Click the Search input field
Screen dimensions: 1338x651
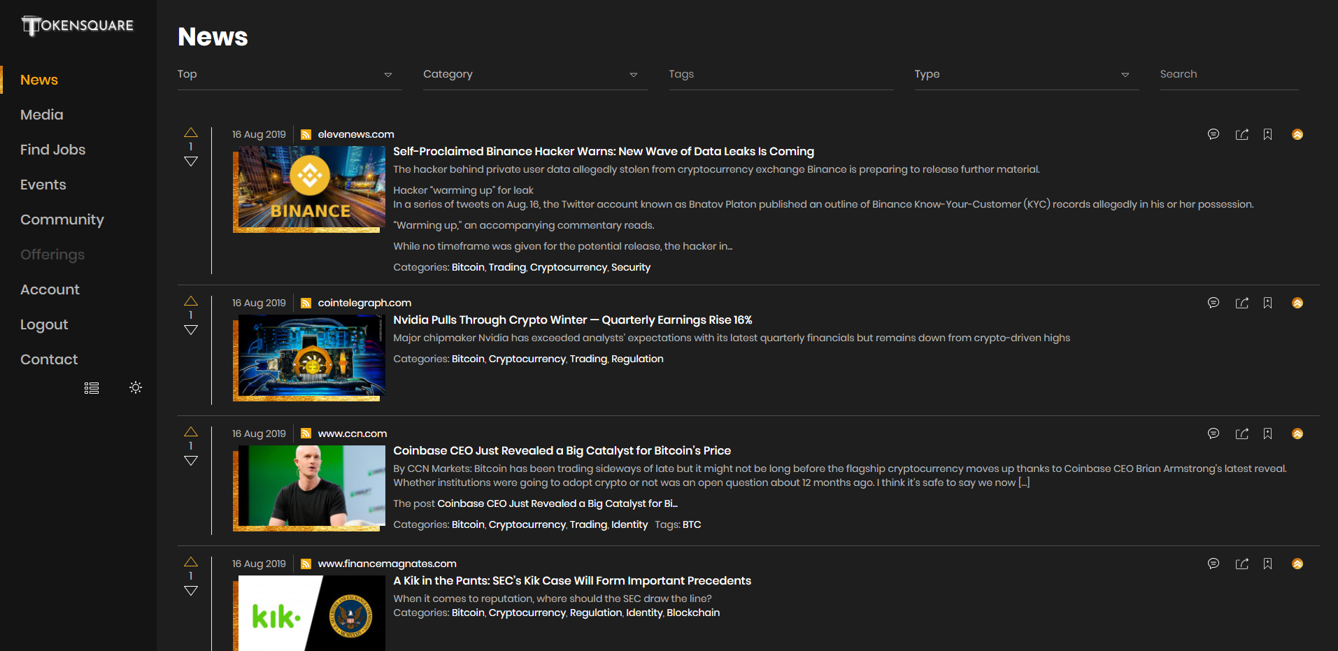click(x=1228, y=75)
